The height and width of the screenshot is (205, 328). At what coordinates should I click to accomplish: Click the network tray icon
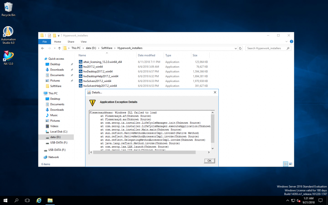coord(293,201)
